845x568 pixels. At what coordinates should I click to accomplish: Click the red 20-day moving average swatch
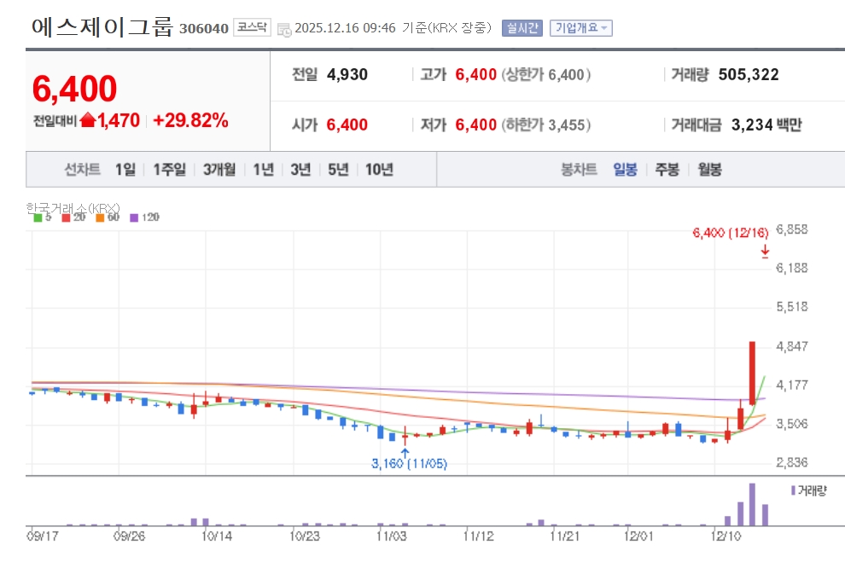pos(67,217)
